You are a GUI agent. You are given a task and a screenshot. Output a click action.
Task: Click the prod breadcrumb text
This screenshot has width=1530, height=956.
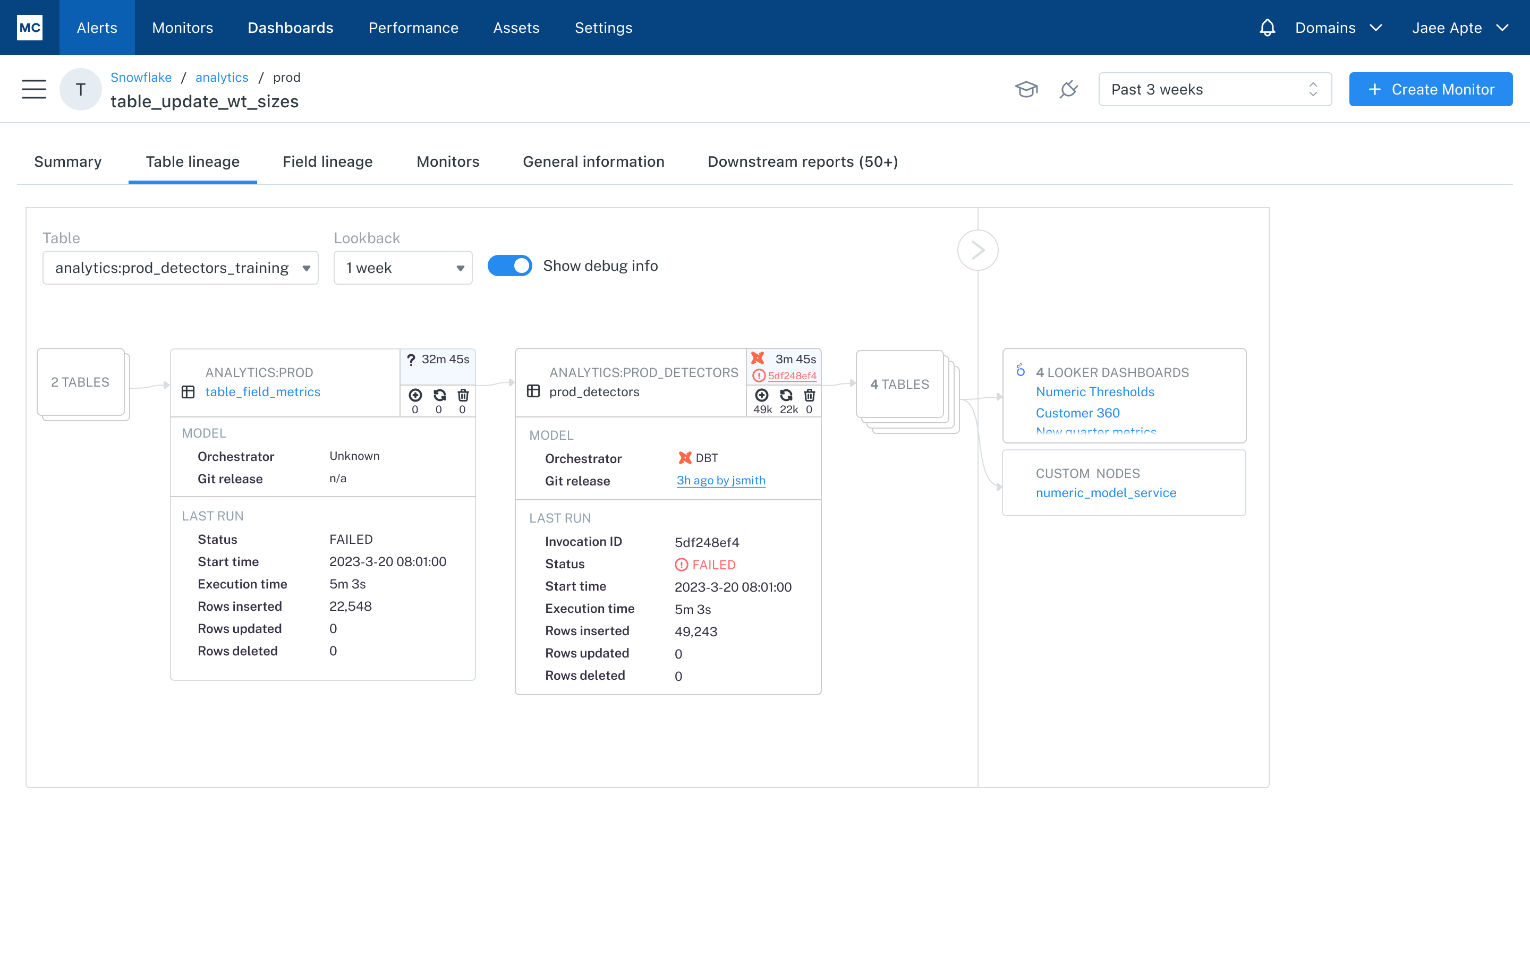[x=286, y=77]
